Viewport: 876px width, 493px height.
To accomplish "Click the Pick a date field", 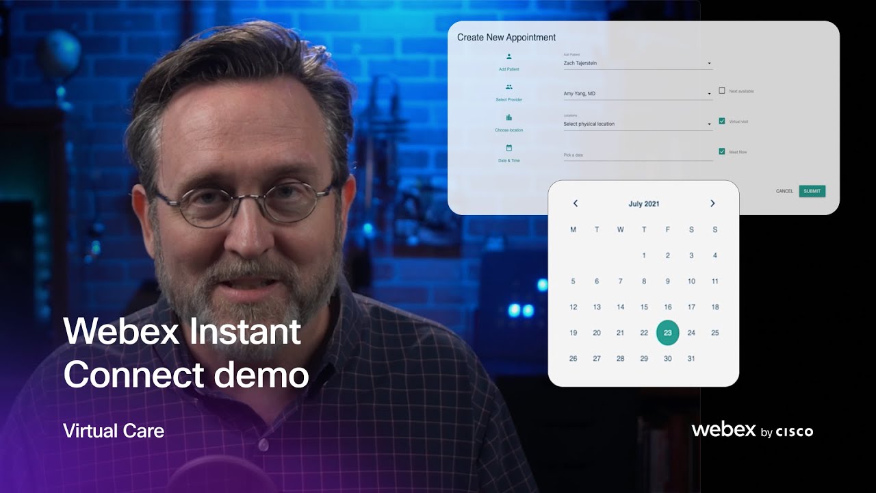I will [x=638, y=155].
